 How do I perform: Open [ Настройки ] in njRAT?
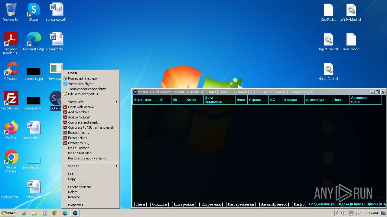click(184, 204)
